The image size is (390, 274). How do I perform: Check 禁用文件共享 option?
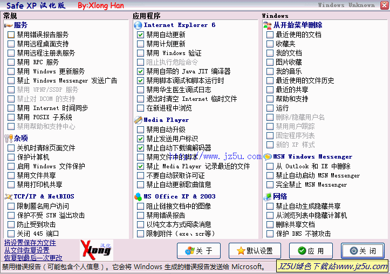tap(11, 175)
